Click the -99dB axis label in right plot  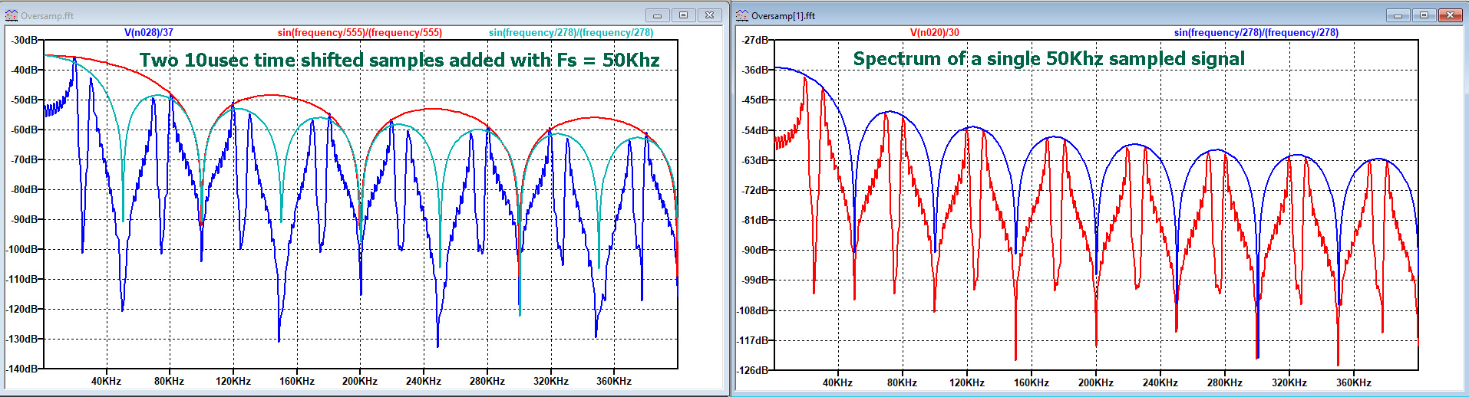pos(755,280)
